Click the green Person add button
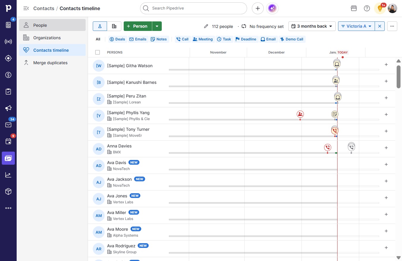This screenshot has height=261, width=402. point(138,26)
